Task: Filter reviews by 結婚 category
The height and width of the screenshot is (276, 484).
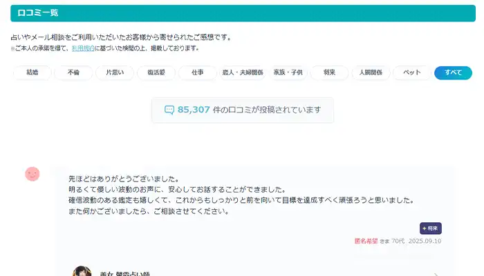Action: point(32,72)
